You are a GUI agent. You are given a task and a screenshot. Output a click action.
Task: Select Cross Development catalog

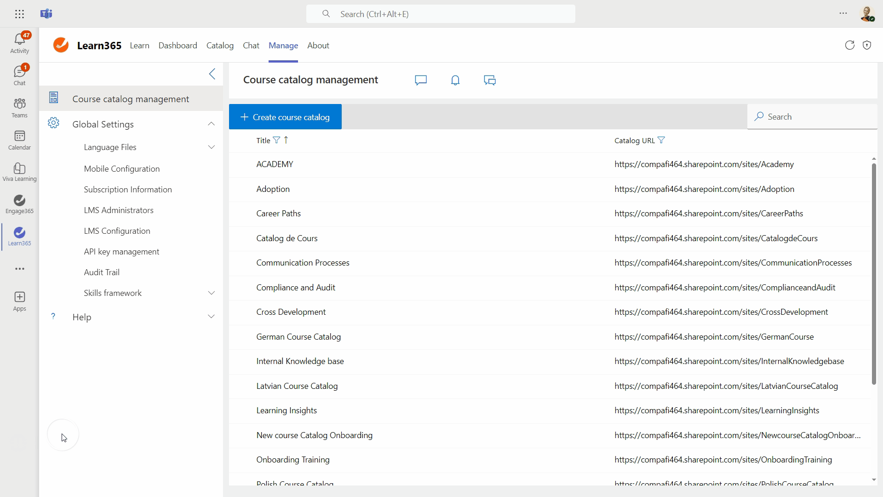(x=550, y=312)
